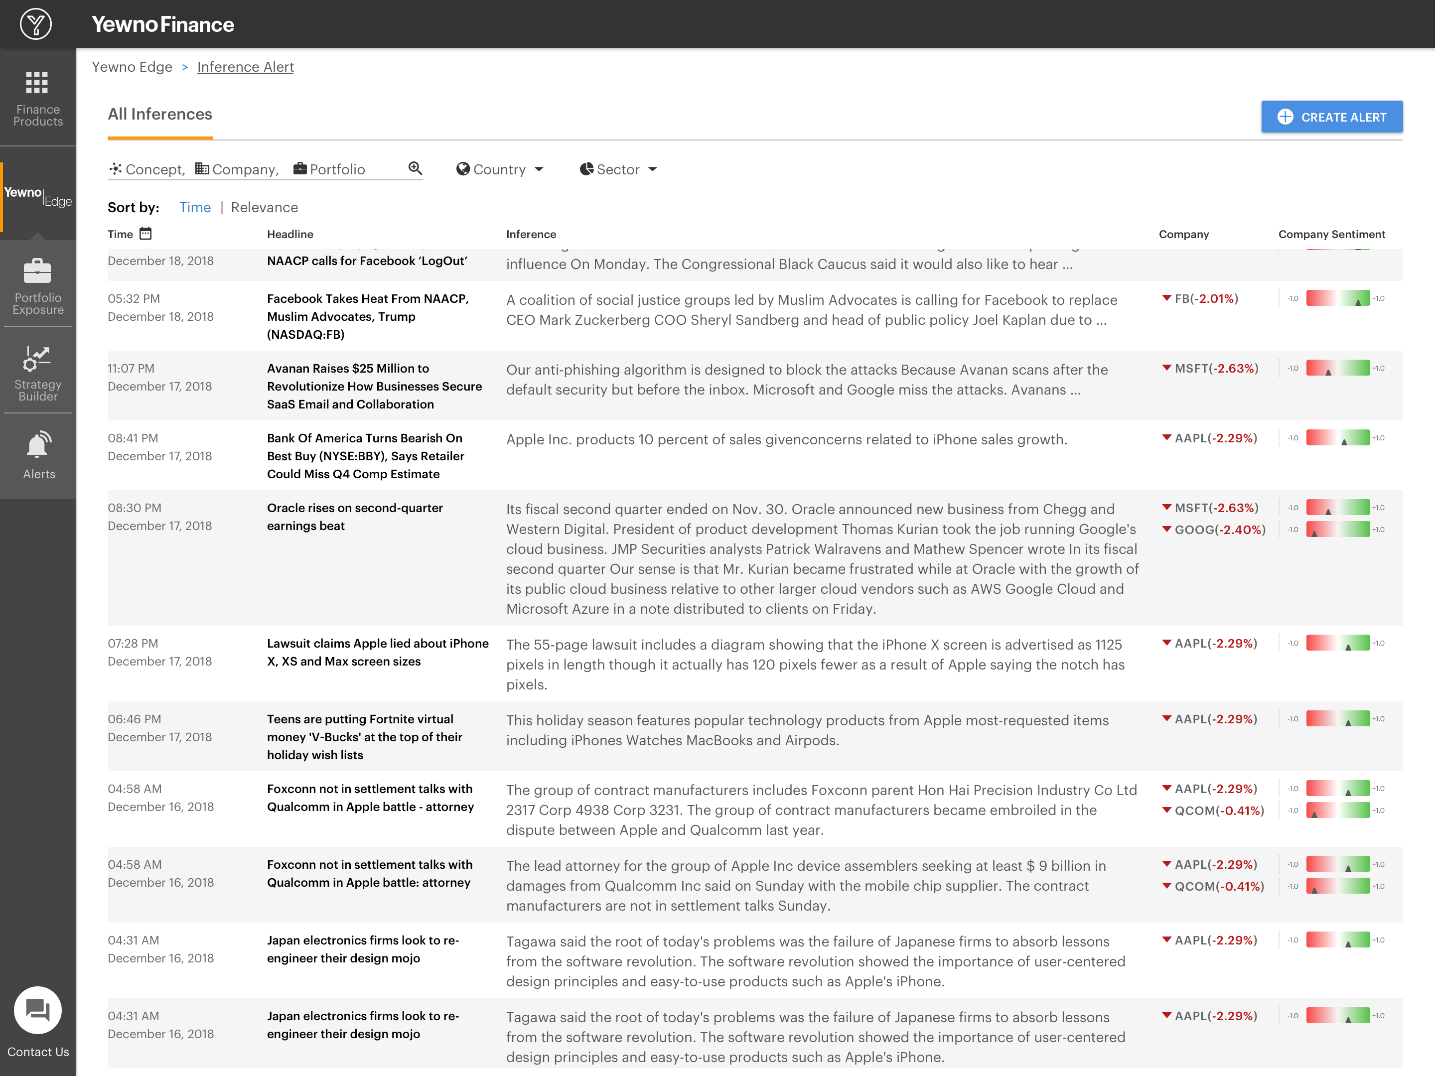The width and height of the screenshot is (1435, 1076).
Task: Click the CREATE ALERT button
Action: tap(1332, 117)
